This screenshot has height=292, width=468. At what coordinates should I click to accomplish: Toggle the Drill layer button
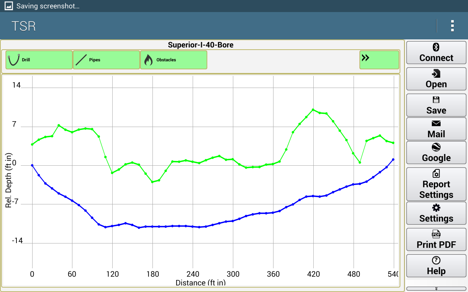(39, 60)
